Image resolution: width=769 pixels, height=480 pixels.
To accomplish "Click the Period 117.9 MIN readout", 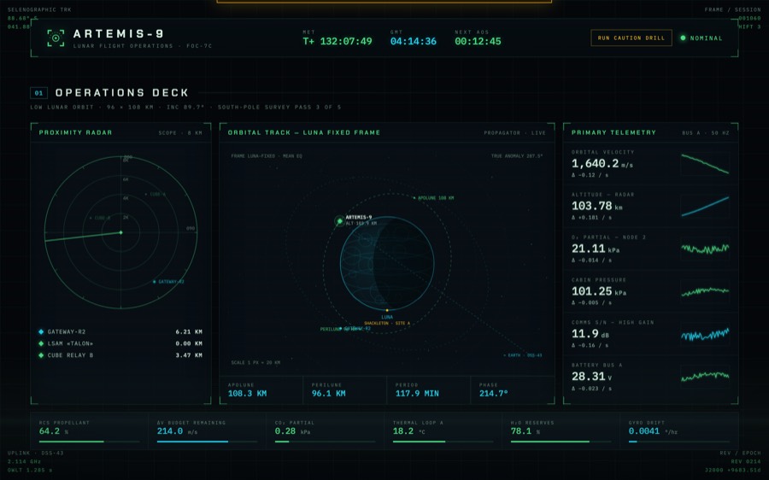I will point(417,394).
